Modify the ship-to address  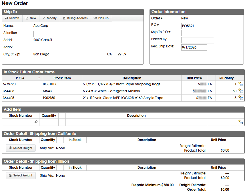tap(49, 18)
